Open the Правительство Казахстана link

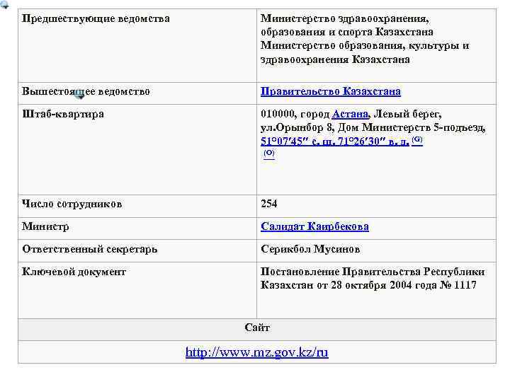(x=331, y=91)
